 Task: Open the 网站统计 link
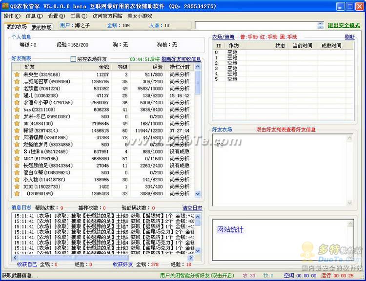tap(230, 229)
